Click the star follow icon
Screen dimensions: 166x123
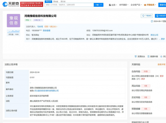click(x=161, y=57)
